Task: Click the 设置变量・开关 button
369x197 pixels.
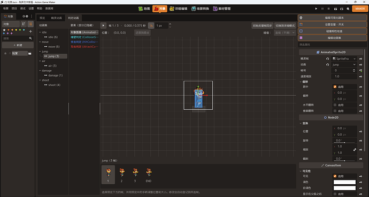Action: pos(332,24)
